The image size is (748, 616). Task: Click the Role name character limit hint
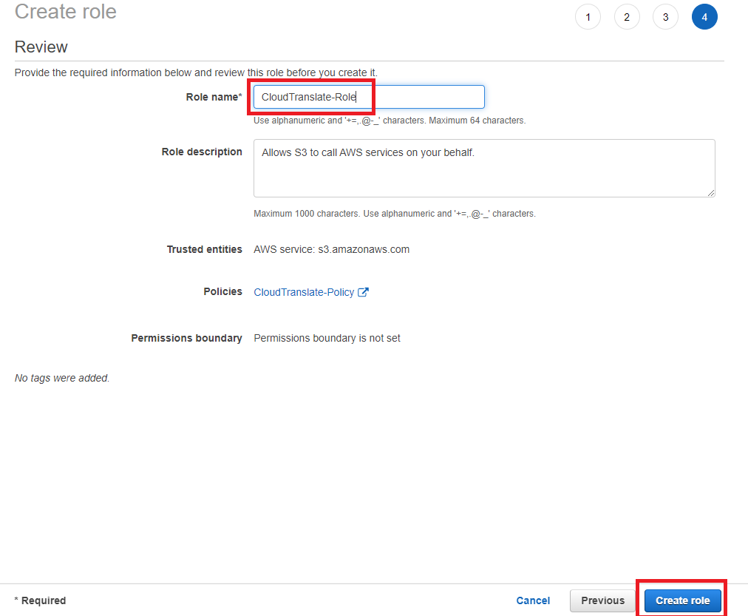click(390, 121)
